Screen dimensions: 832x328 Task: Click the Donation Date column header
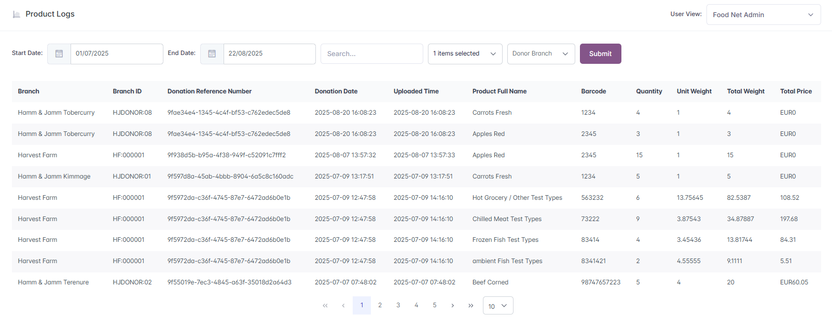(336, 91)
